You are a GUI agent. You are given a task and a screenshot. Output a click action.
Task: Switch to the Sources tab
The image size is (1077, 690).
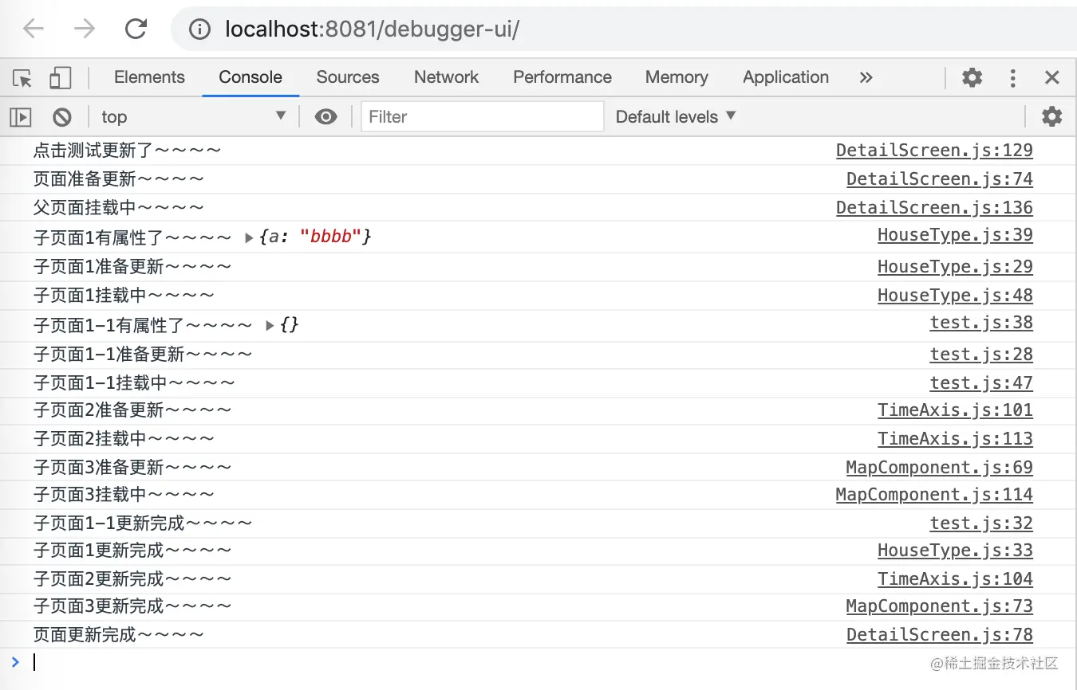[348, 77]
